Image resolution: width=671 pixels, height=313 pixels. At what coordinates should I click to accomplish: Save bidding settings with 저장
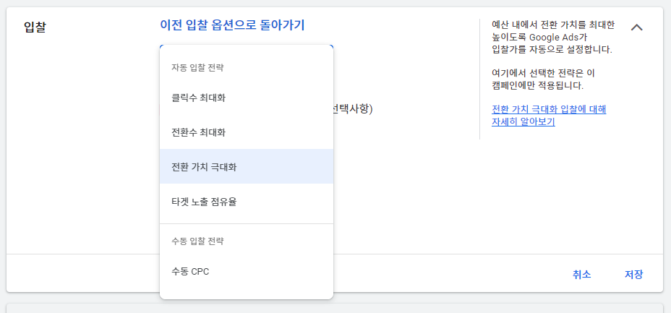pyautogui.click(x=633, y=275)
